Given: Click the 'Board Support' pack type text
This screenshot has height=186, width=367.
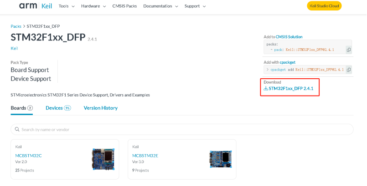Looking at the screenshot, I should point(30,70).
